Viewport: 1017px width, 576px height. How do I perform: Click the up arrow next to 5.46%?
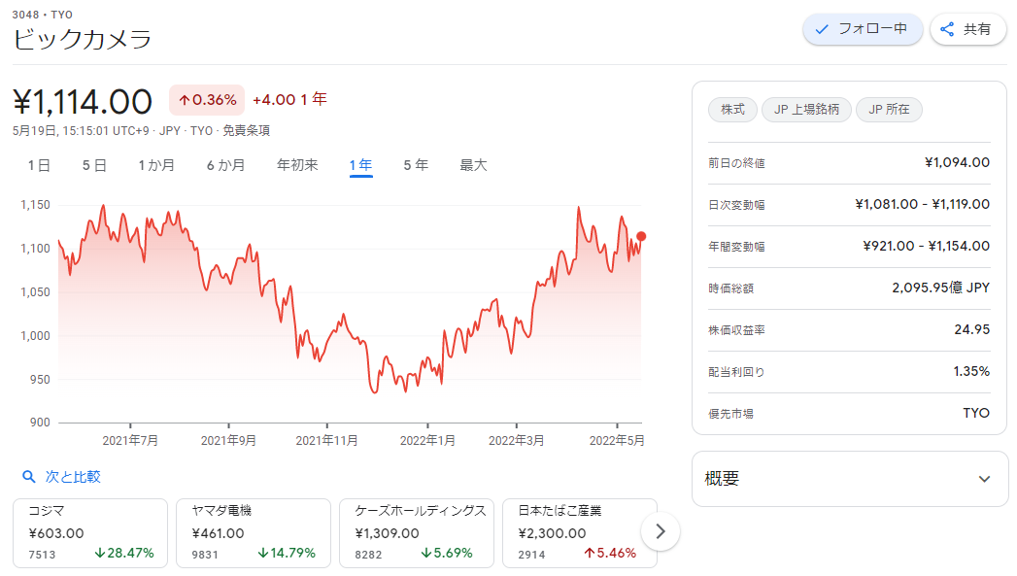point(589,553)
